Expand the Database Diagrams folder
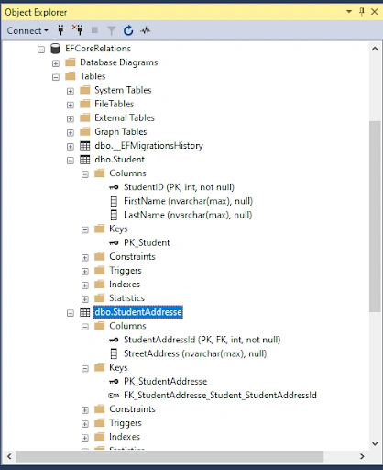The image size is (383, 470). 56,63
